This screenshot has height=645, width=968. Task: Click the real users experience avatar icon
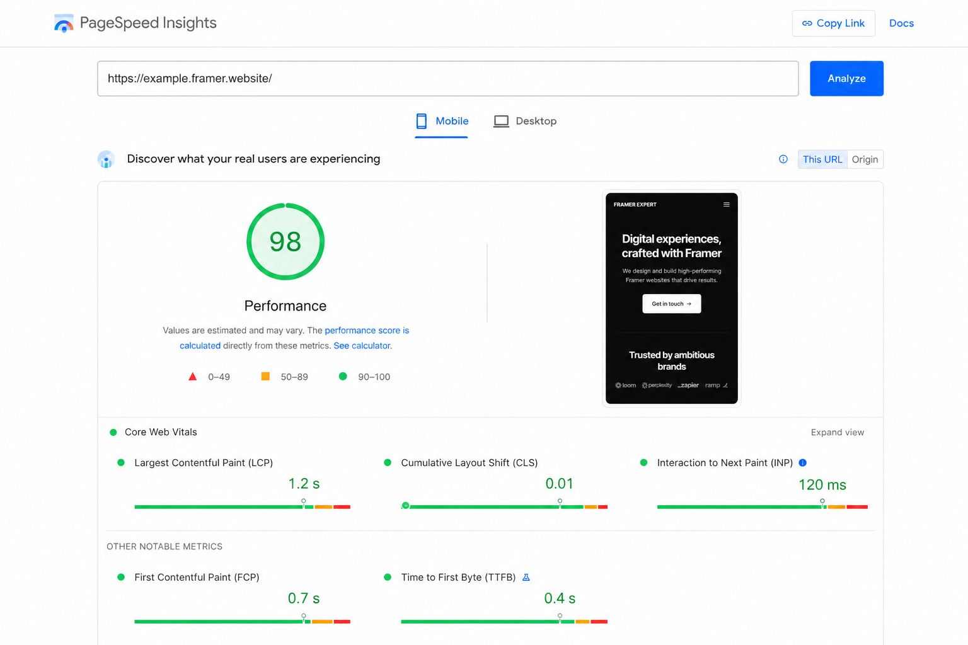[106, 159]
